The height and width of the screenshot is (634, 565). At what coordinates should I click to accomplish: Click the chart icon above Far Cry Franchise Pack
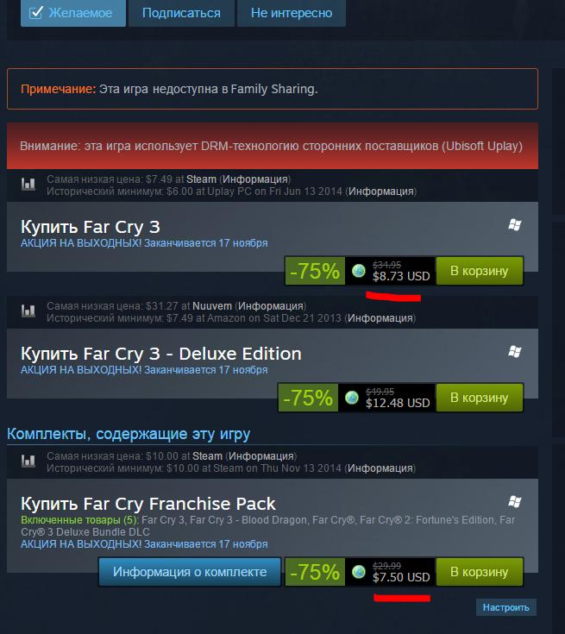28,461
